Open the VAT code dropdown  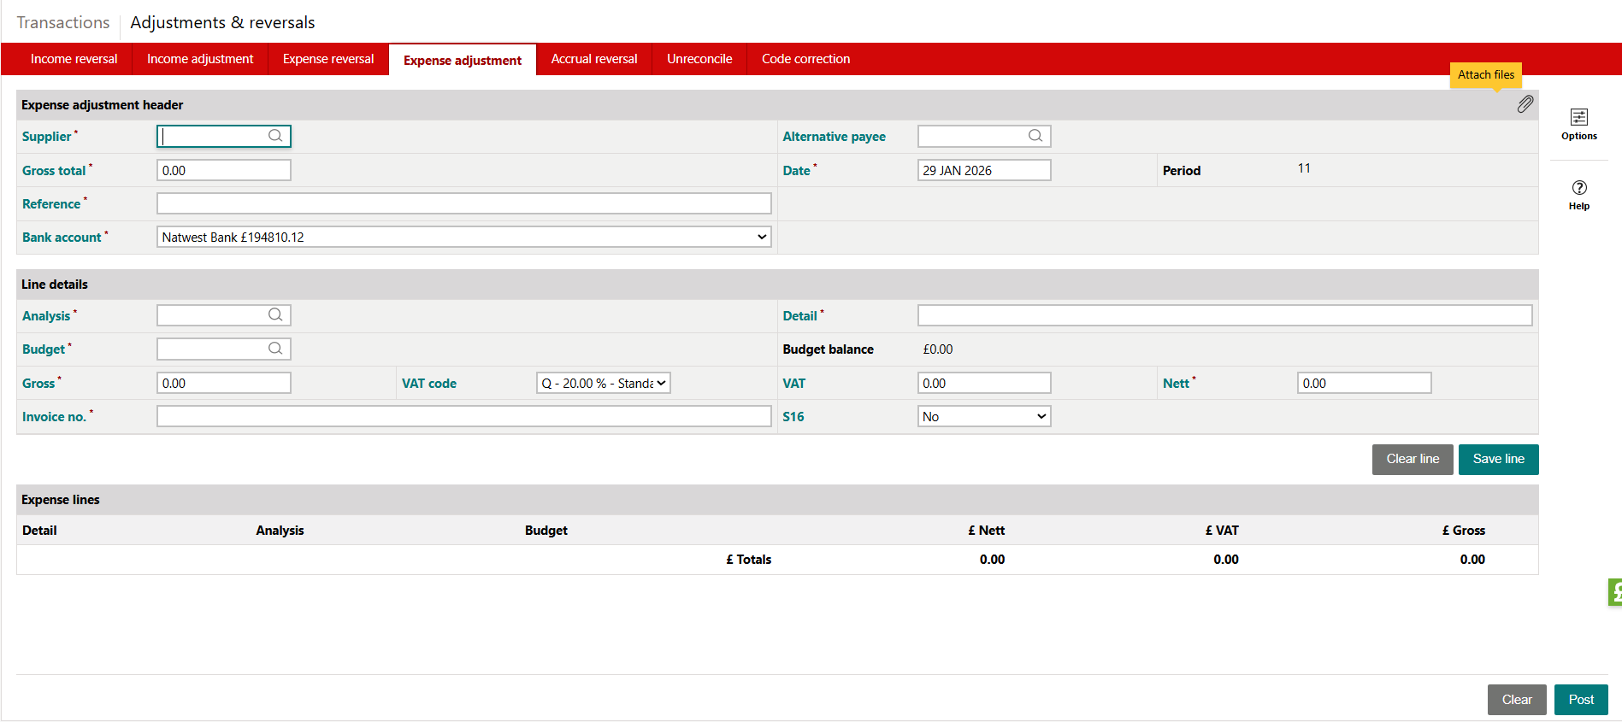604,383
